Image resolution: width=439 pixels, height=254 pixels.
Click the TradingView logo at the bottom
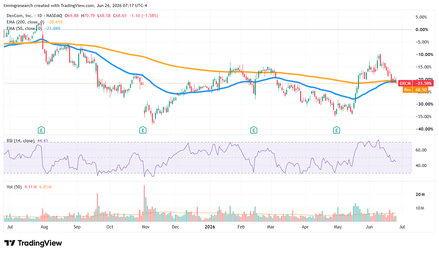click(34, 243)
